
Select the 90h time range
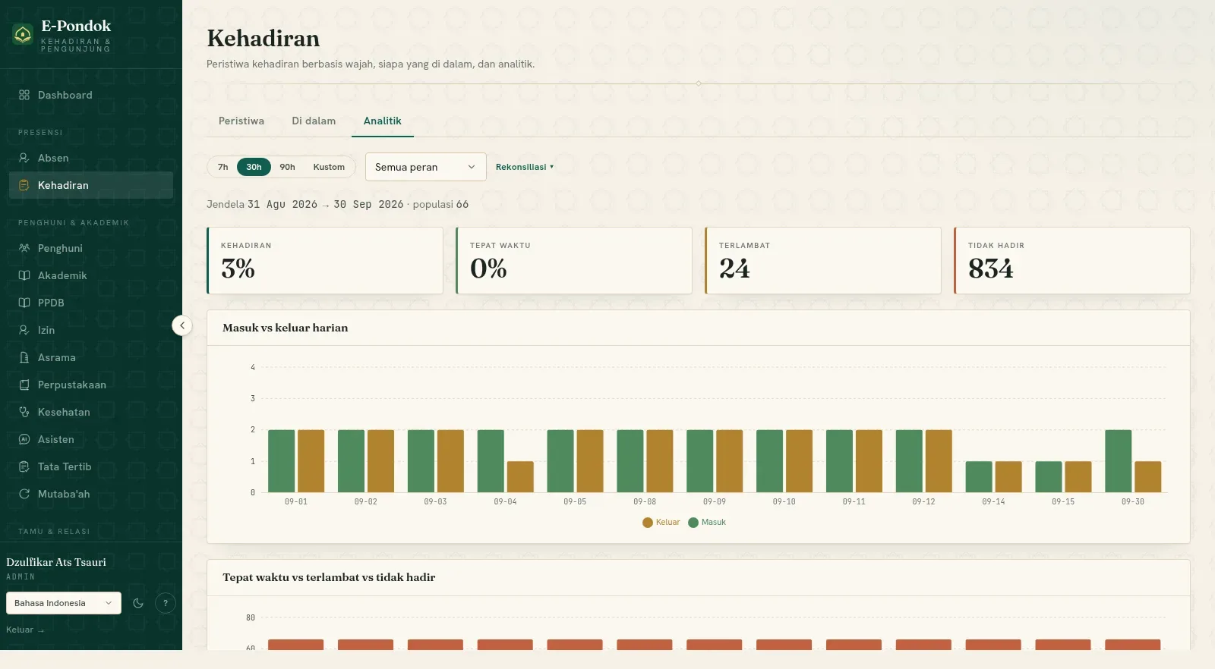point(287,167)
